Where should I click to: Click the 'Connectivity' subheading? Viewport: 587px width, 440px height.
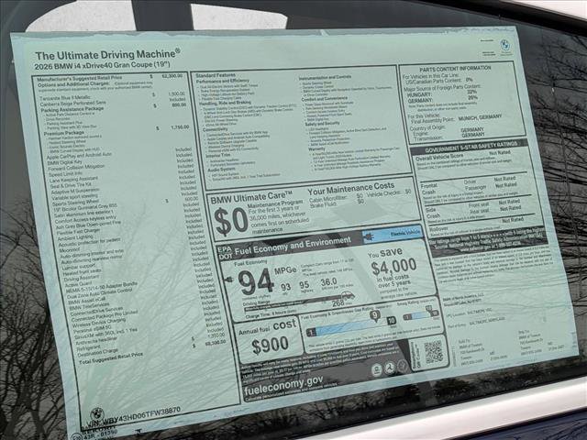point(215,129)
